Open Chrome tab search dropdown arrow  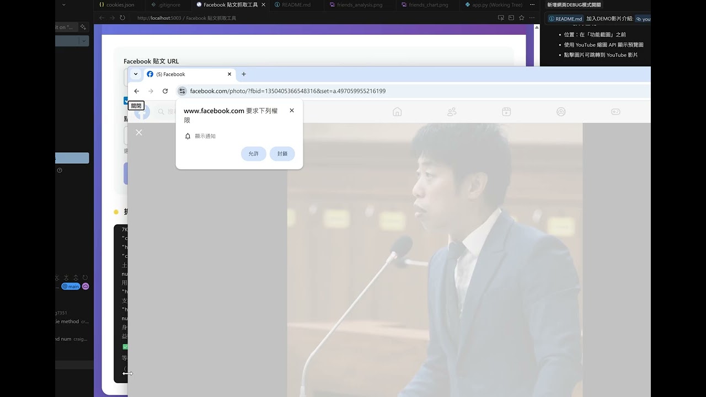pyautogui.click(x=136, y=74)
